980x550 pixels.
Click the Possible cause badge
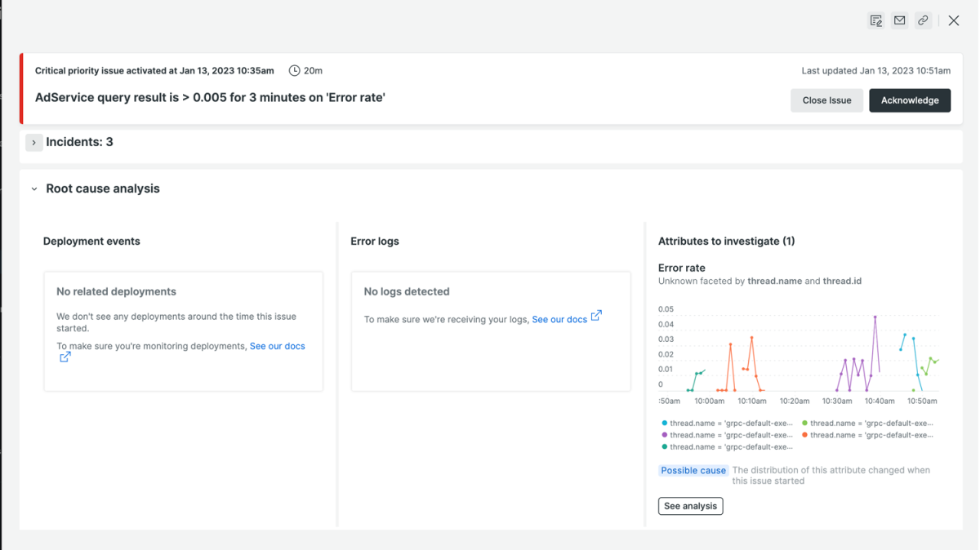pos(693,471)
